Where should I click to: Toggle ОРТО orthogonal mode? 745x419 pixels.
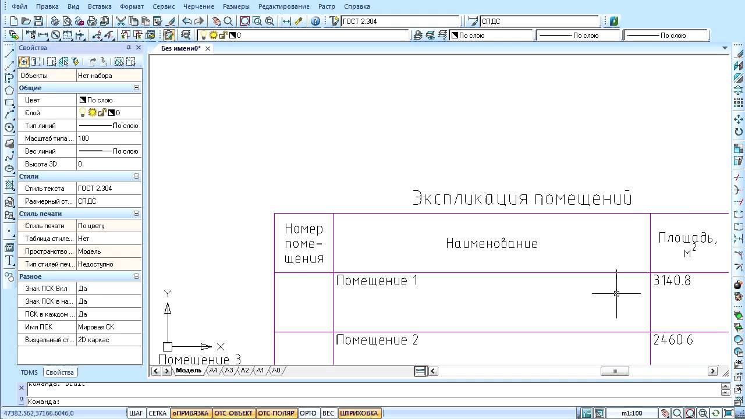coord(308,413)
